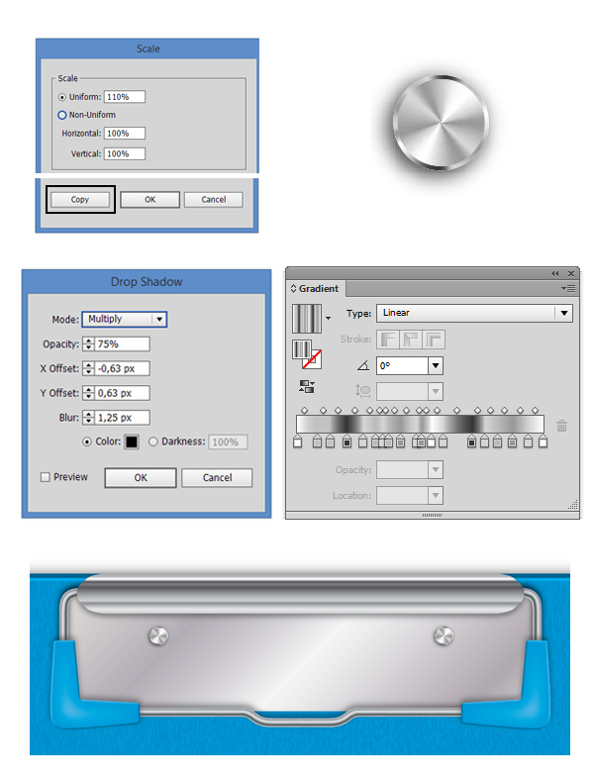594x783 pixels.
Task: Click the Uniform field showing 110%
Action: 125,97
